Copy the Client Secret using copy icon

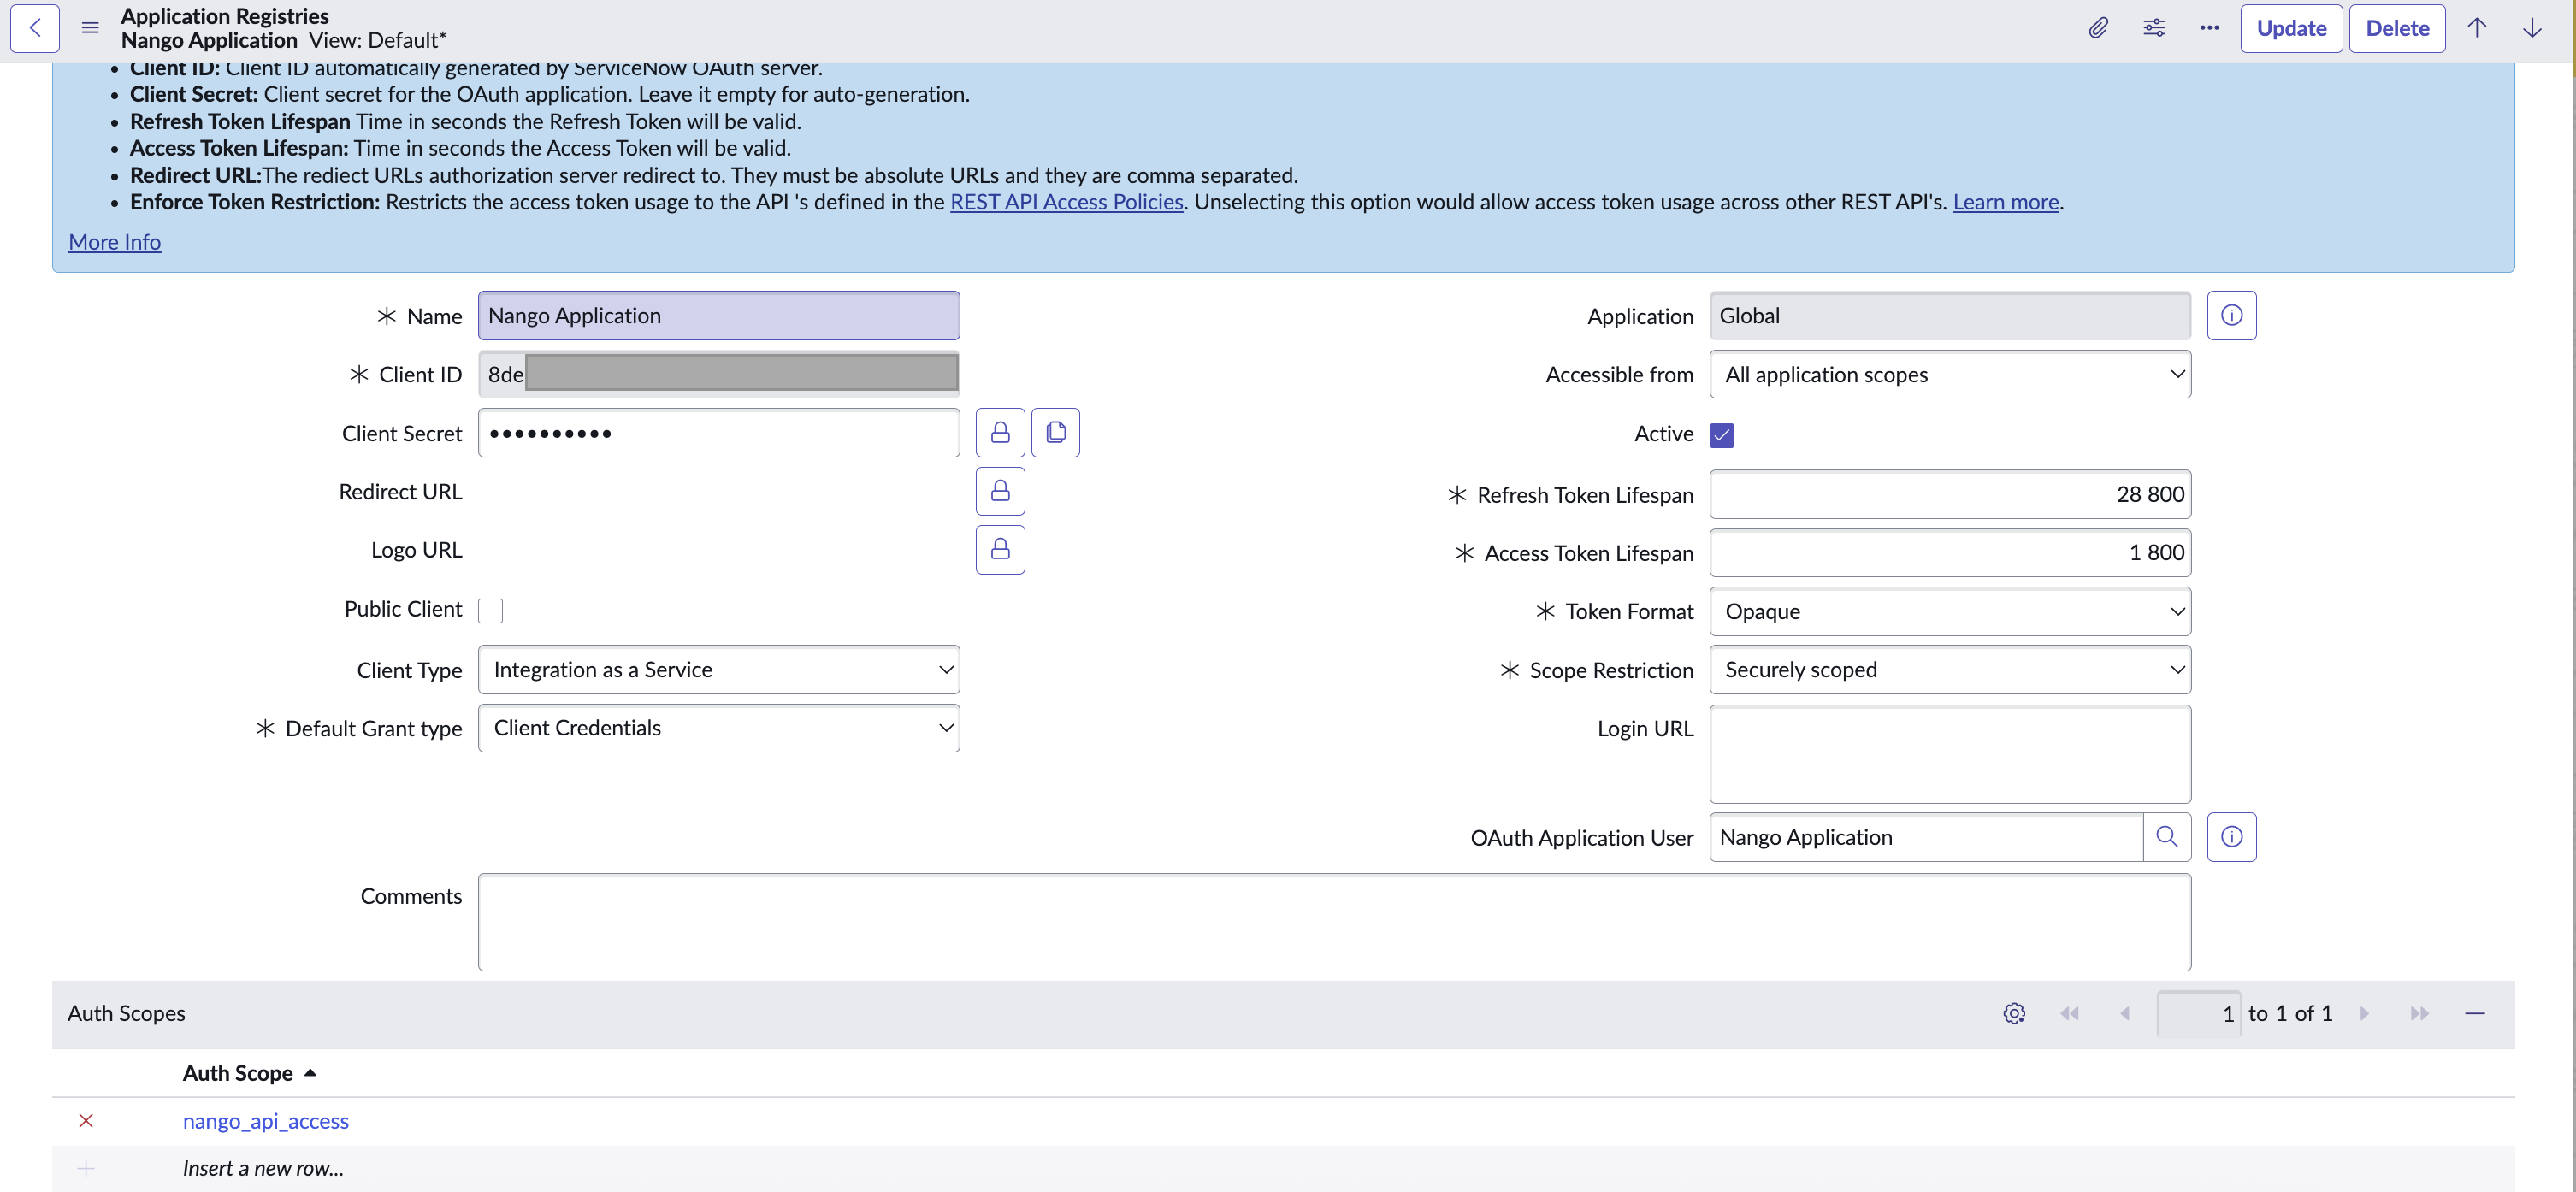click(x=1056, y=432)
